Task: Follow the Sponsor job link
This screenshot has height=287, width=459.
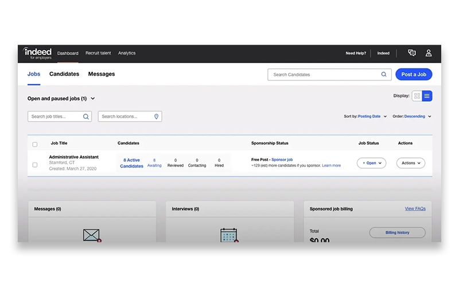Action: coord(282,160)
